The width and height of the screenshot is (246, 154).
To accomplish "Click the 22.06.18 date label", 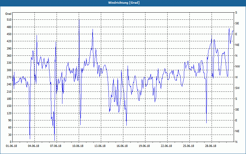I will (x=166, y=146).
